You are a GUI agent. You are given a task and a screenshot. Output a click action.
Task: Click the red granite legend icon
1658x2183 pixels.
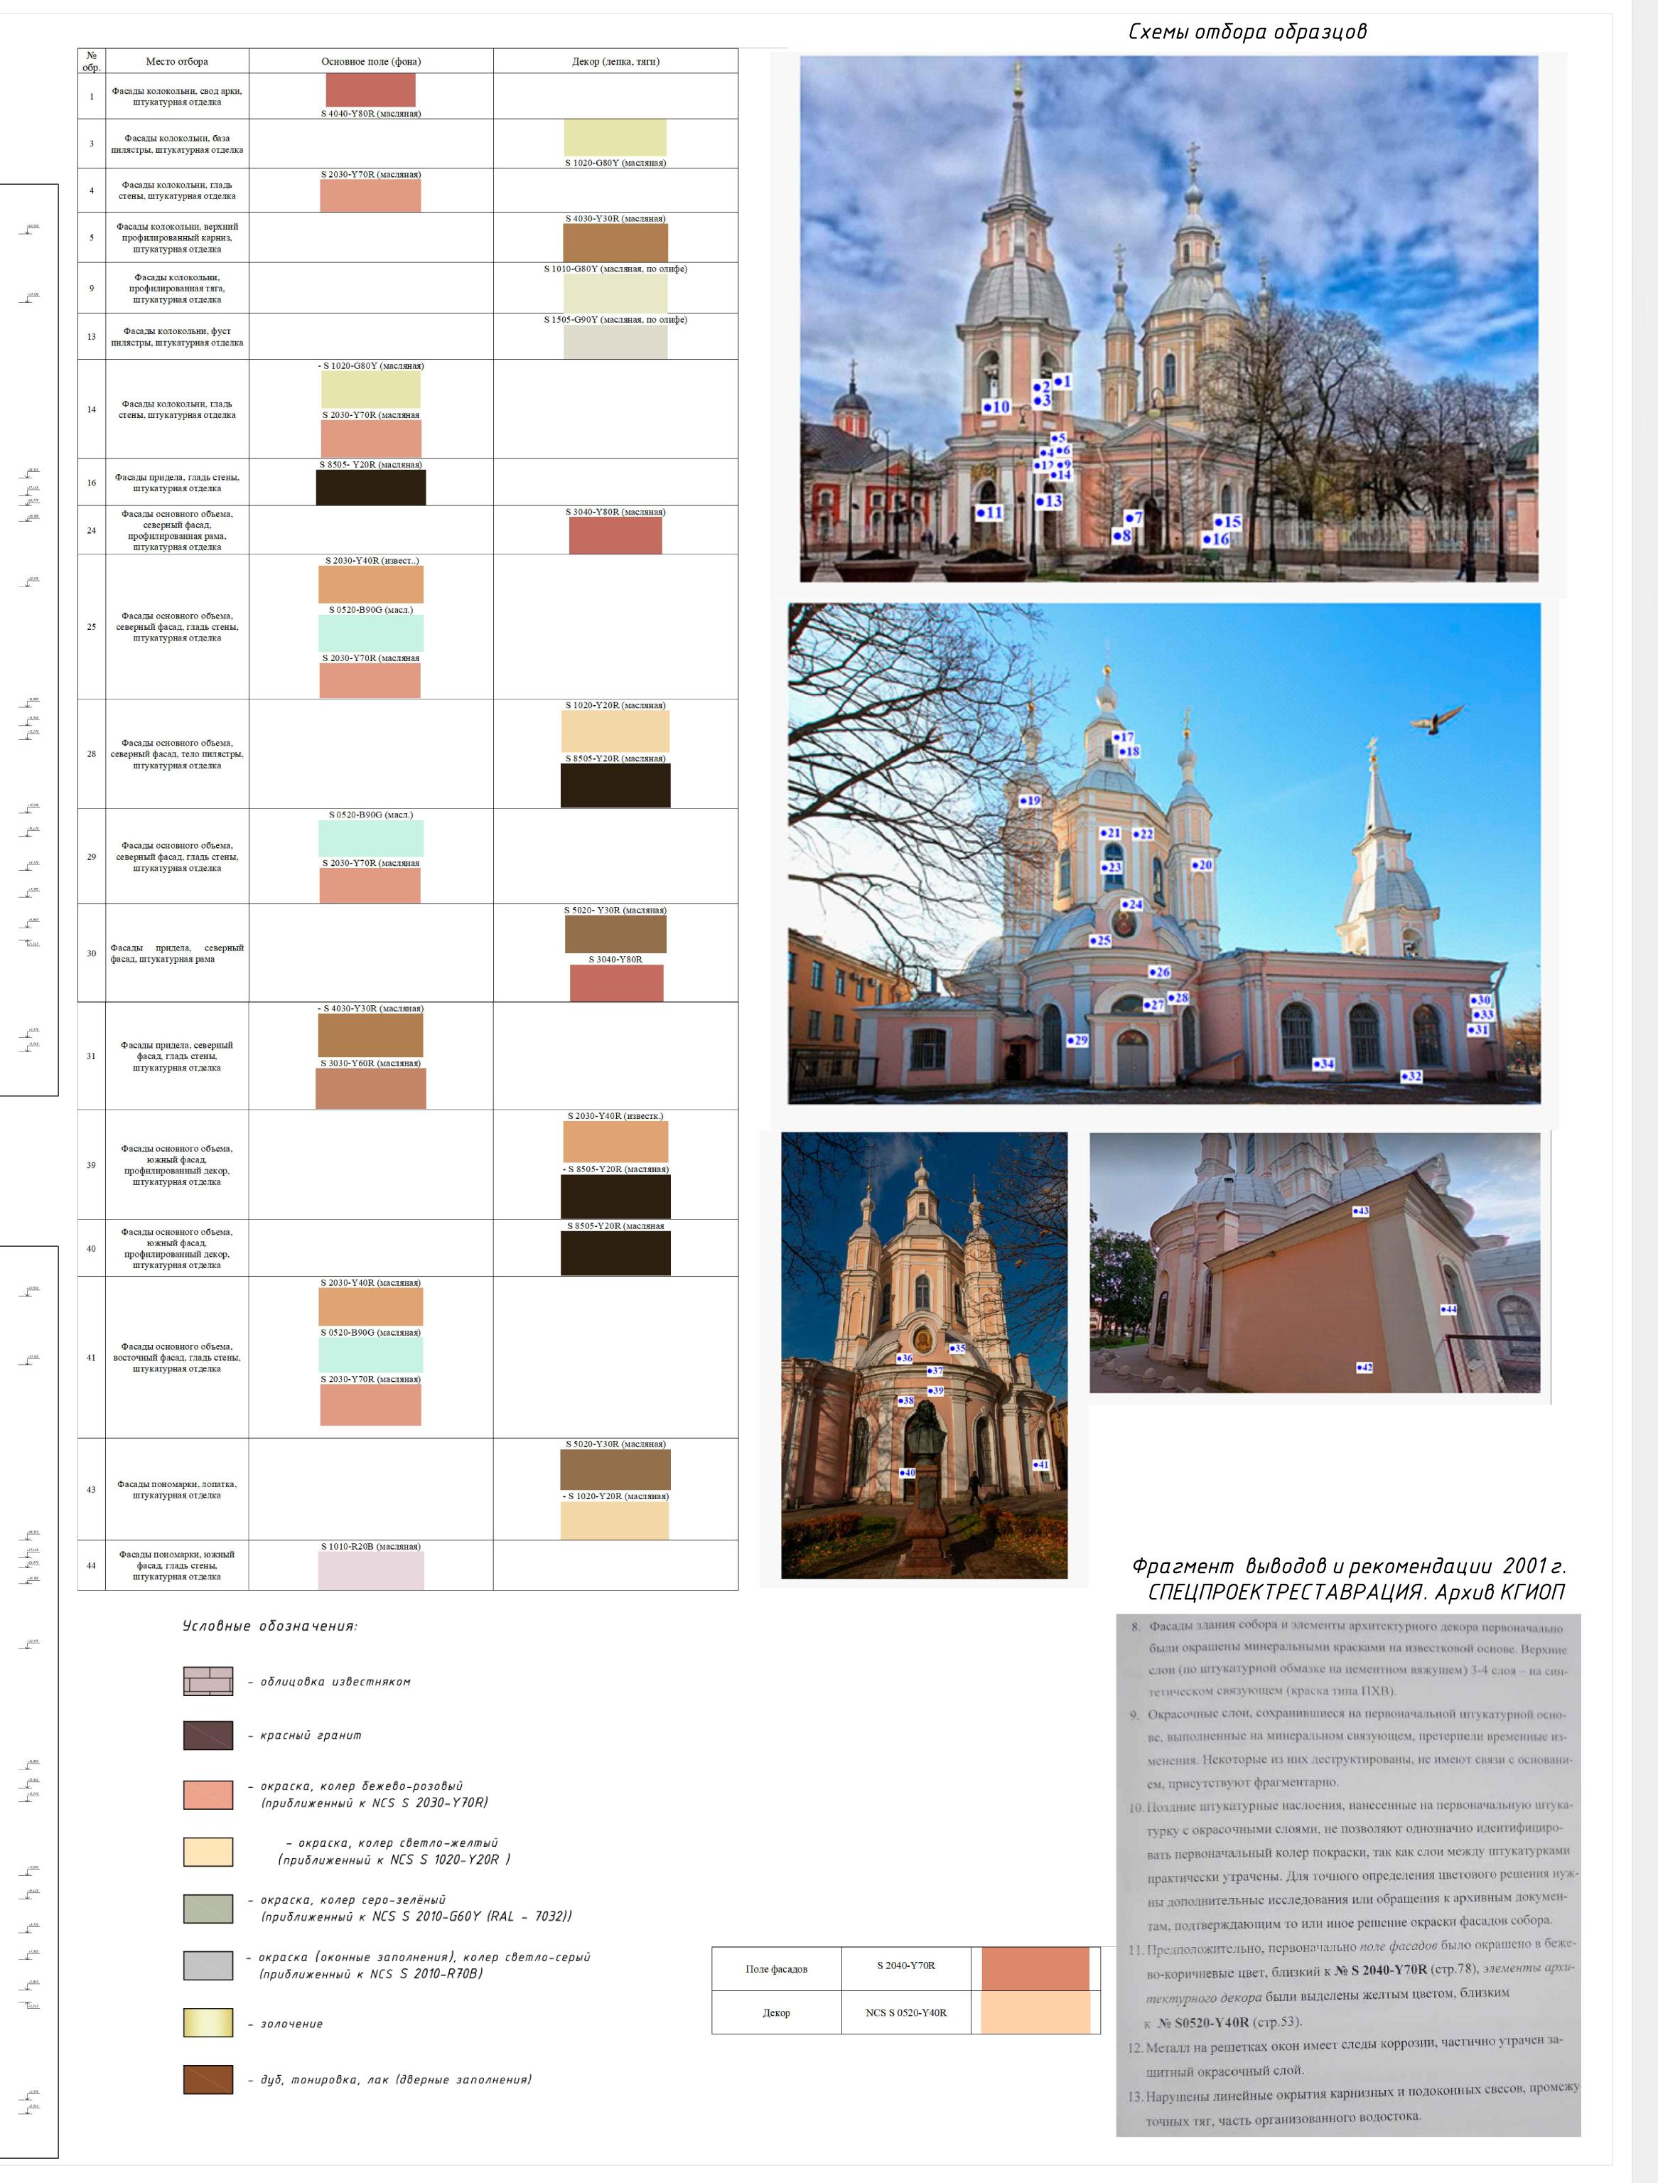point(208,1735)
